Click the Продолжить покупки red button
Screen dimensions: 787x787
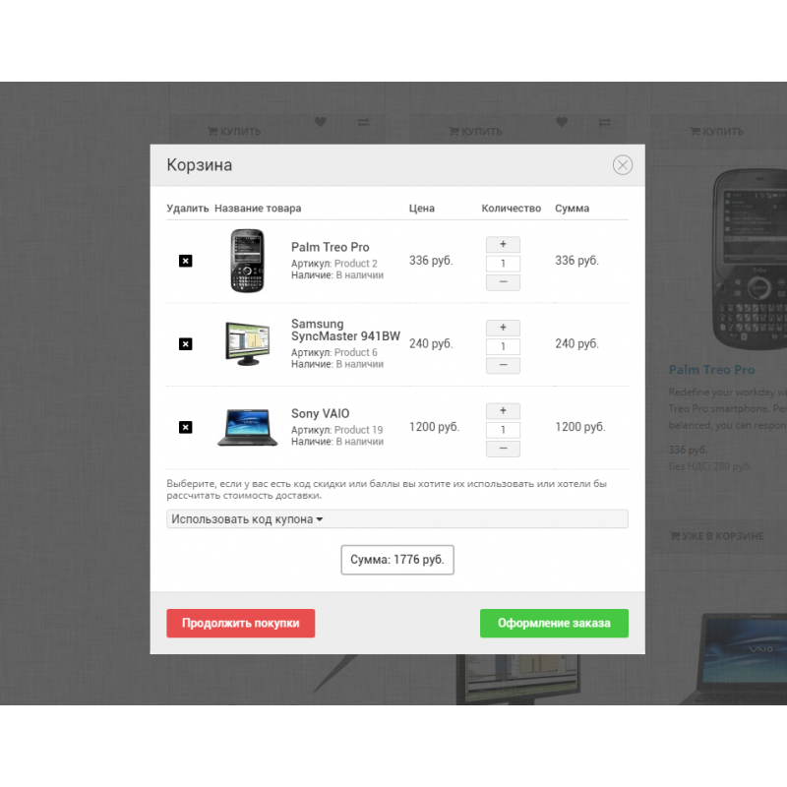tap(240, 623)
